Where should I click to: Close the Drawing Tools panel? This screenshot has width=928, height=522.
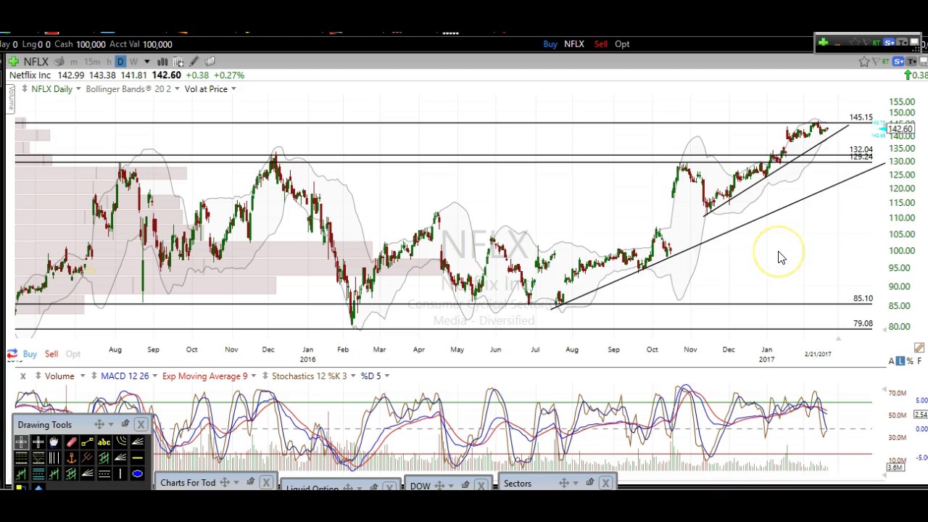[x=141, y=425]
